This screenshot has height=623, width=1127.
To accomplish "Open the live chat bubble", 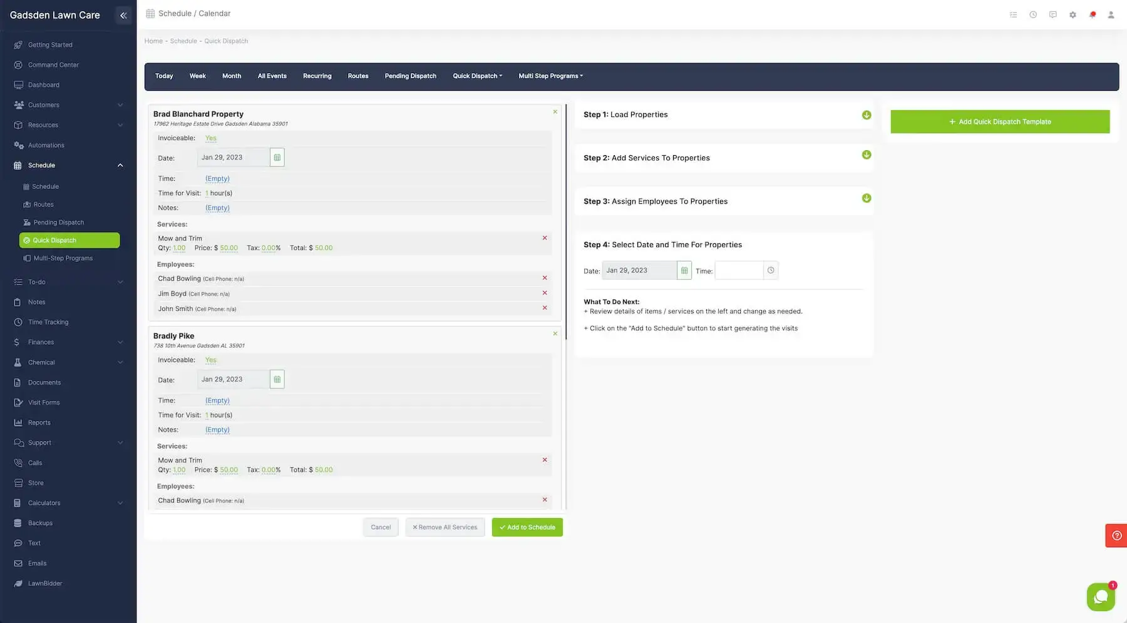I will 1100,597.
